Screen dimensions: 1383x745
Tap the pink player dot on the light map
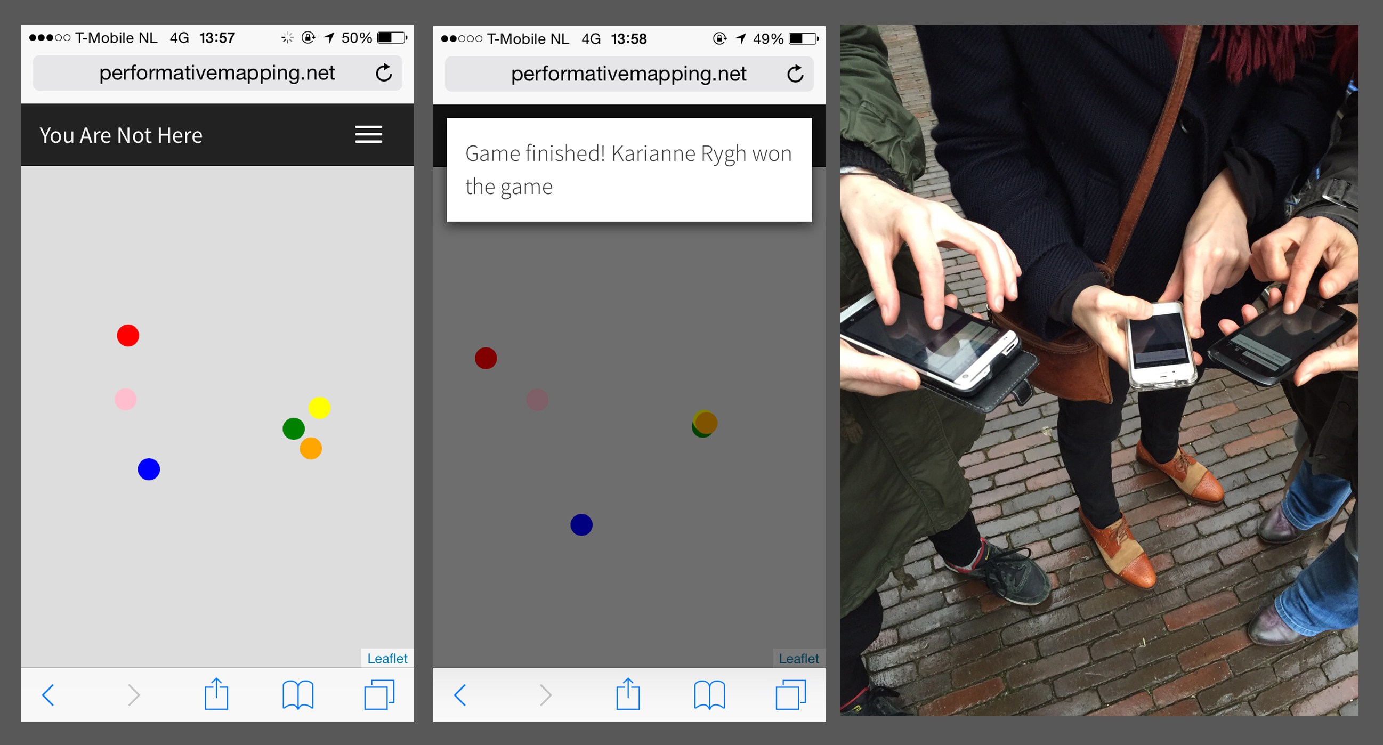pyautogui.click(x=126, y=399)
